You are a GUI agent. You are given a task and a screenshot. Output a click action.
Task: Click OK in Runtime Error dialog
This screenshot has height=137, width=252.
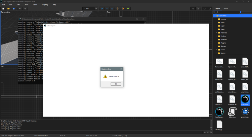tap(116, 84)
